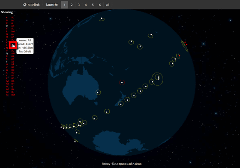Click the satellite dot over eastern Australia

click(98, 92)
